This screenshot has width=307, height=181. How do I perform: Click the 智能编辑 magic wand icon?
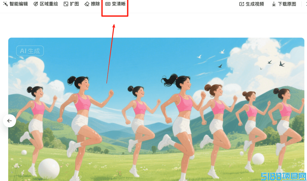click(x=5, y=4)
